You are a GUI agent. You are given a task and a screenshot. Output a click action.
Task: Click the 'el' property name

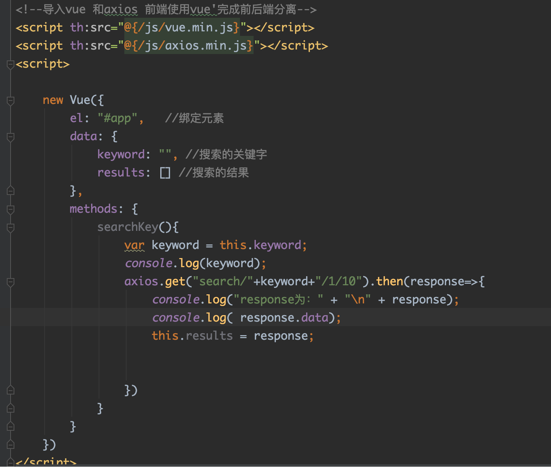76,118
